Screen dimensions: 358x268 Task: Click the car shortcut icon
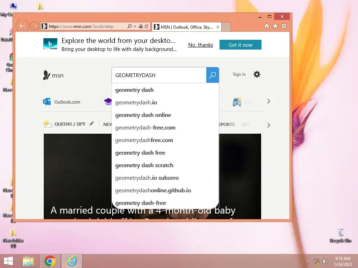237,102
